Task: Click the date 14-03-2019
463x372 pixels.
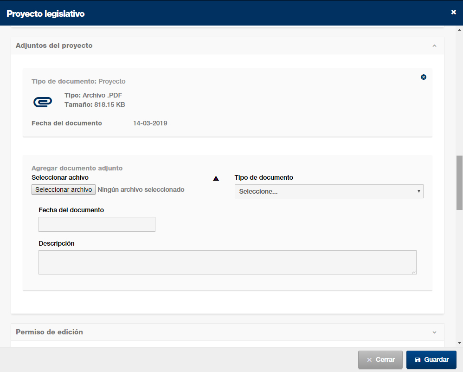Action: 150,124
